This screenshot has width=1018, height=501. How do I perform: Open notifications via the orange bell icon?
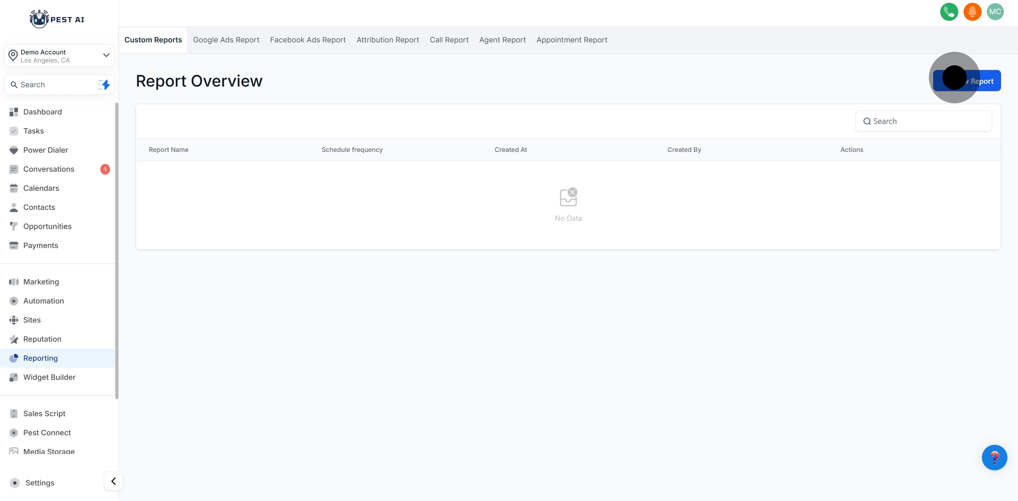[972, 12]
